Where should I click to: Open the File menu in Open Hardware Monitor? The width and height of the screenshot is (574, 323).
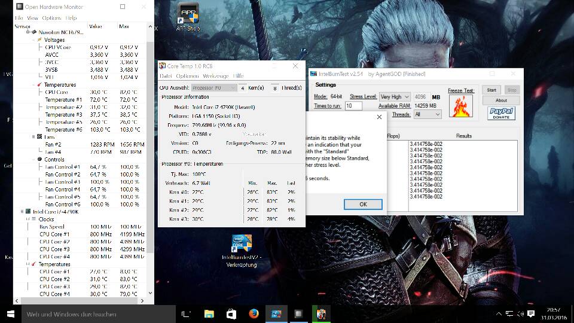[19, 18]
